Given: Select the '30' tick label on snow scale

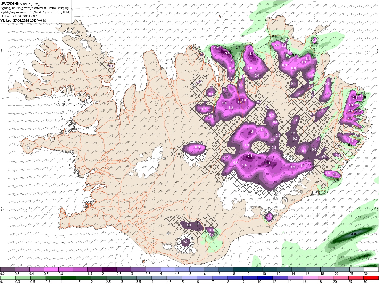Looking at the screenshot, I should pyautogui.click(x=366, y=274).
